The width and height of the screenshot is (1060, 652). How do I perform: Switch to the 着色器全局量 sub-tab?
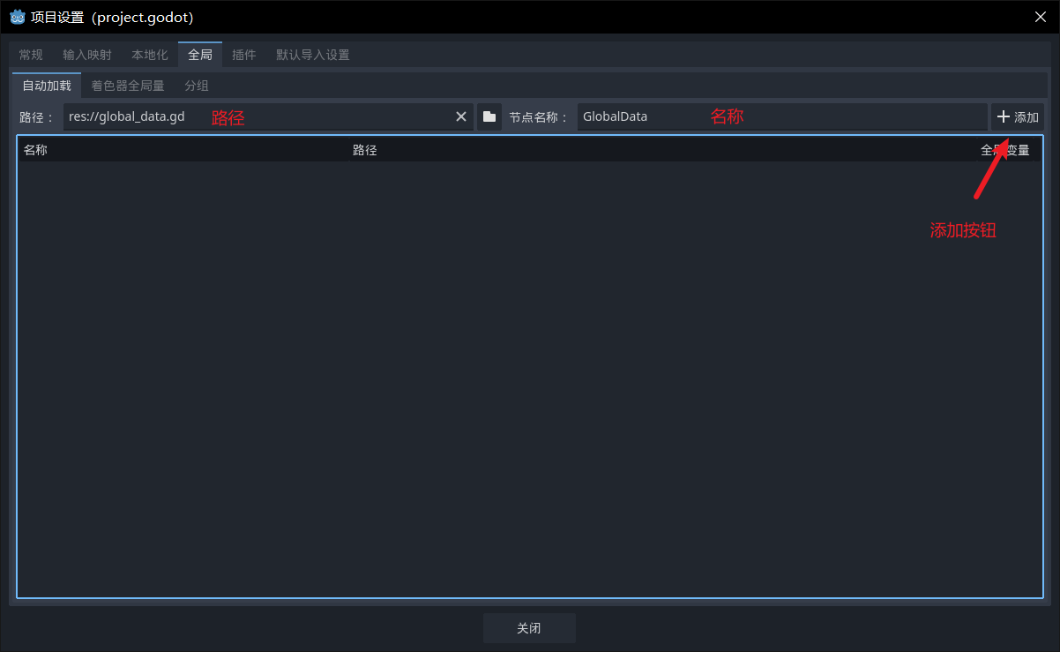[x=128, y=86]
